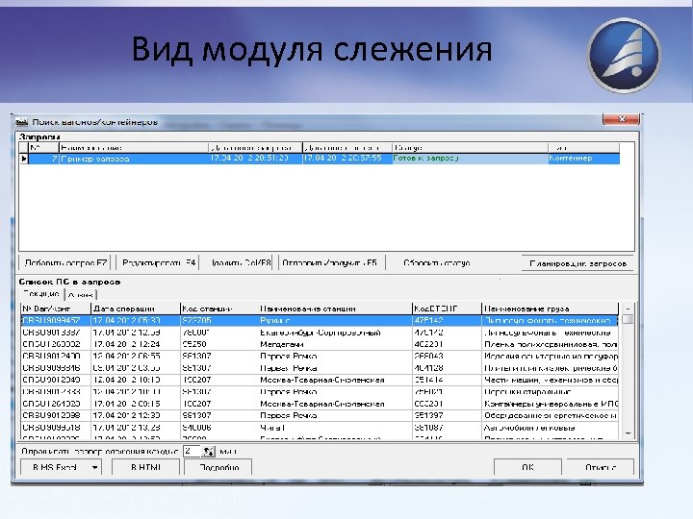Click the 'Удалить Del/F8' button
This screenshot has height=519, width=693.
[241, 263]
